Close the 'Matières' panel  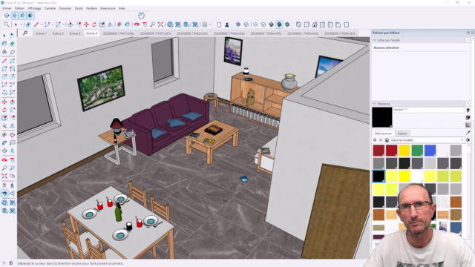point(468,104)
